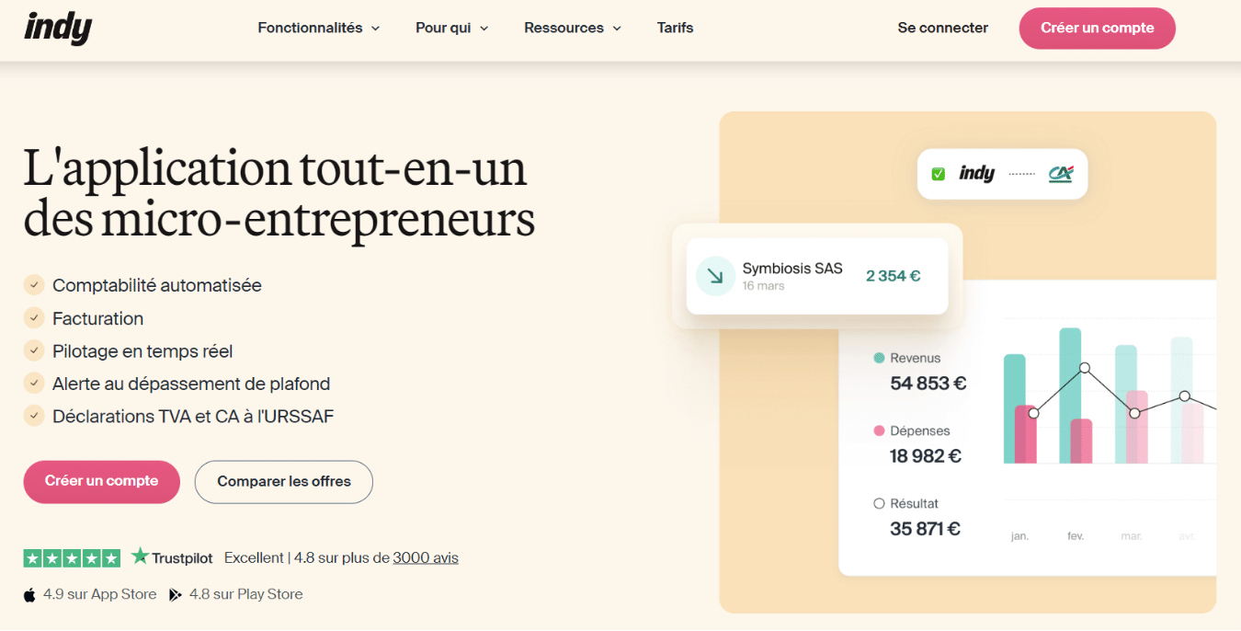This screenshot has height=631, width=1241.
Task: Click the indy logo in bank card
Action: click(x=976, y=173)
